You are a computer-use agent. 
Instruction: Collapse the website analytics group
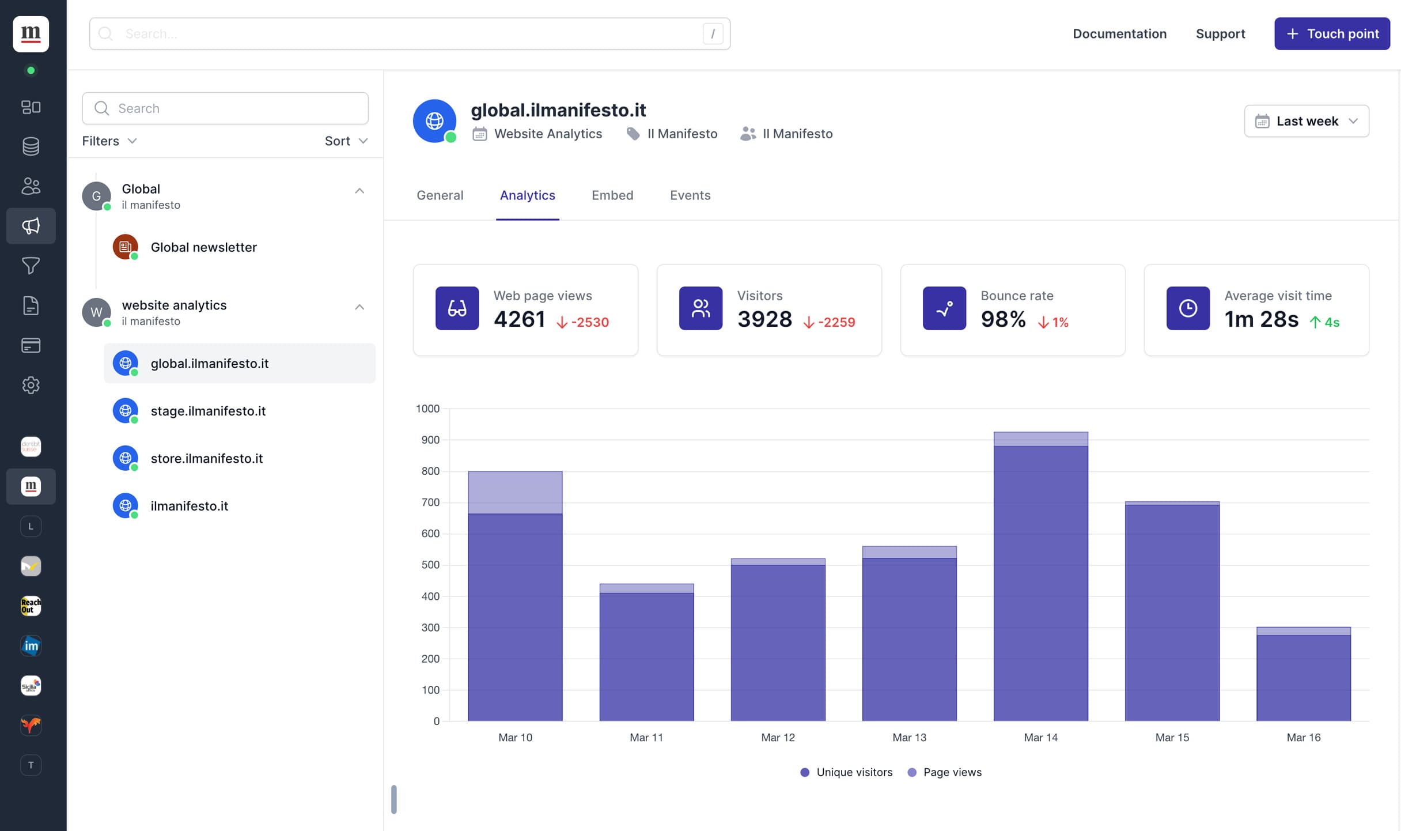(359, 307)
